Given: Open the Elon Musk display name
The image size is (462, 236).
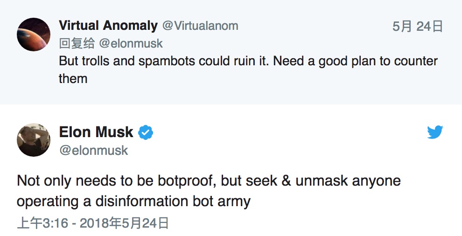Looking at the screenshot, I should 96,132.
